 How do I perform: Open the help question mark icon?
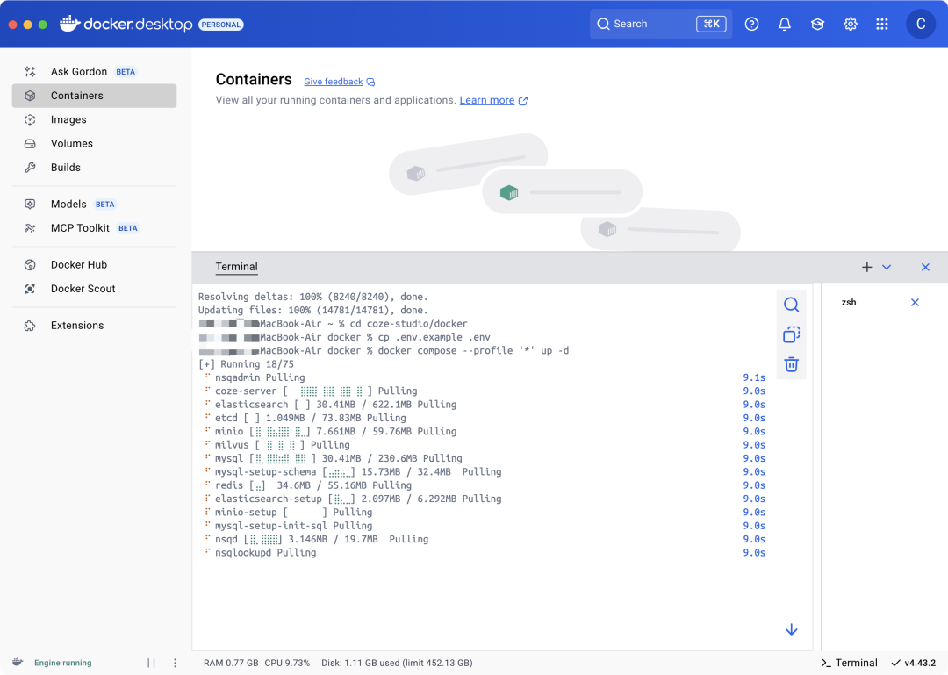pyautogui.click(x=751, y=25)
